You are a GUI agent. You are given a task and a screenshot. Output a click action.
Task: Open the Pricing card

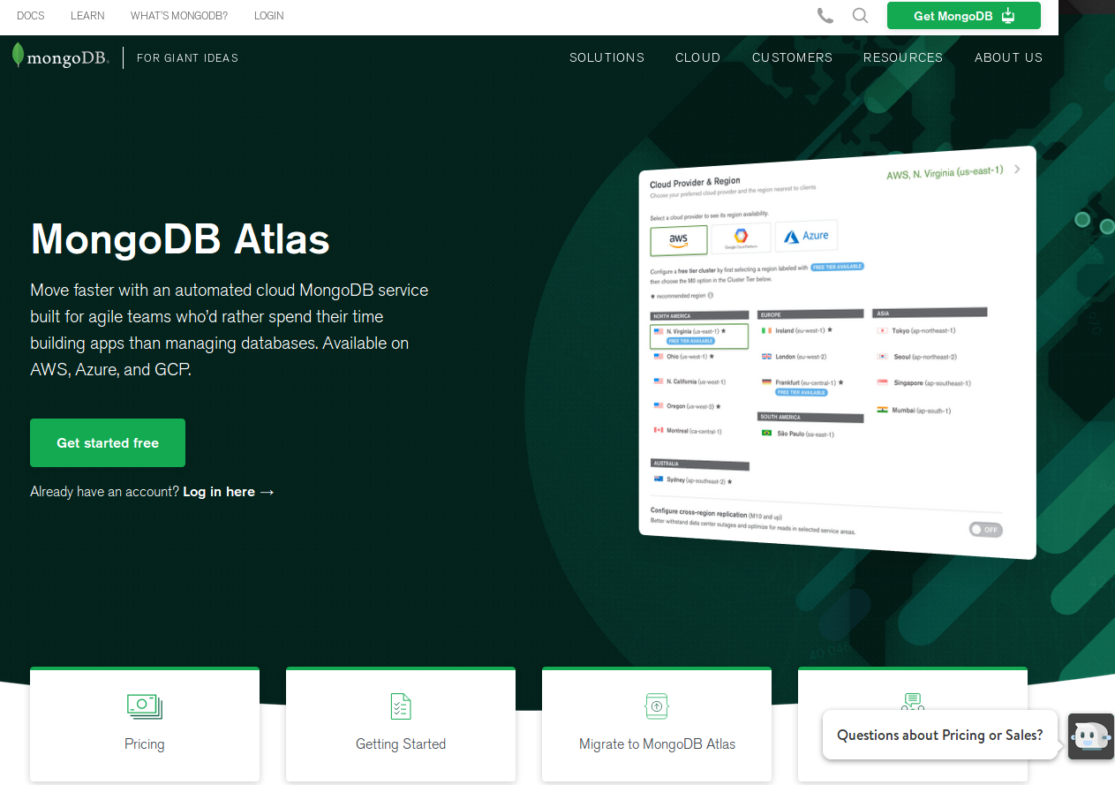[145, 724]
